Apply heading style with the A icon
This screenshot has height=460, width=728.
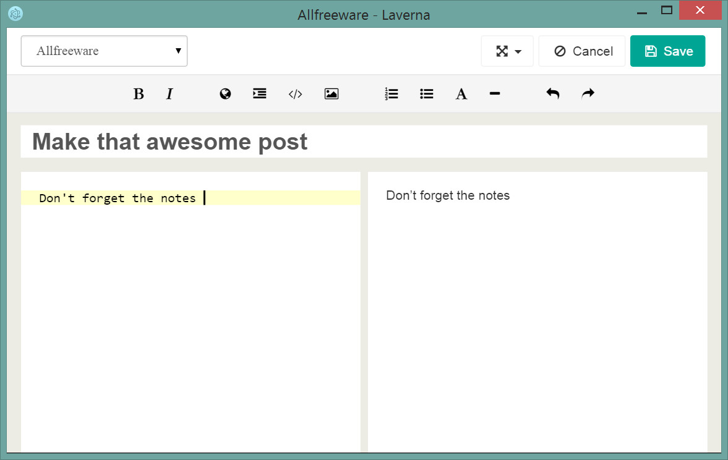tap(461, 94)
